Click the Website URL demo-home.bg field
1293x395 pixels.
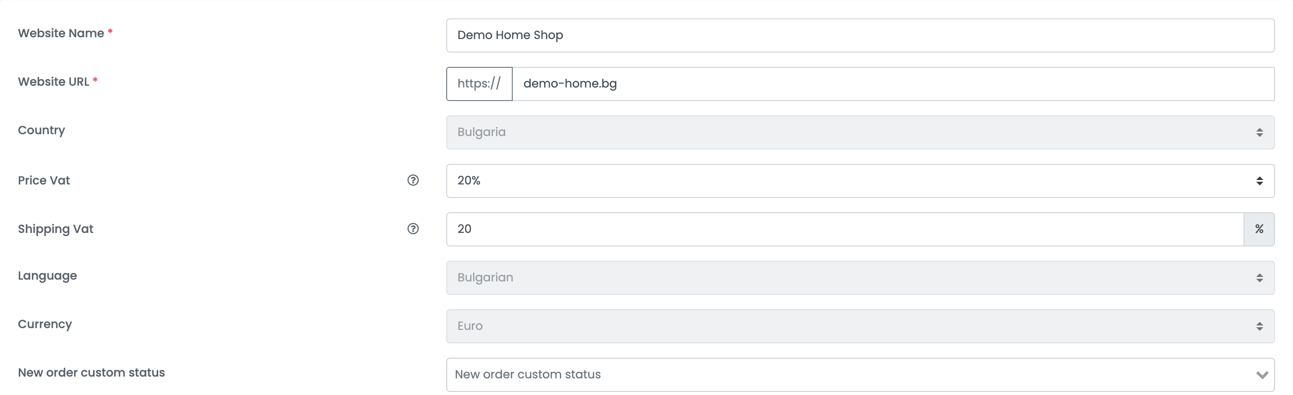(893, 84)
